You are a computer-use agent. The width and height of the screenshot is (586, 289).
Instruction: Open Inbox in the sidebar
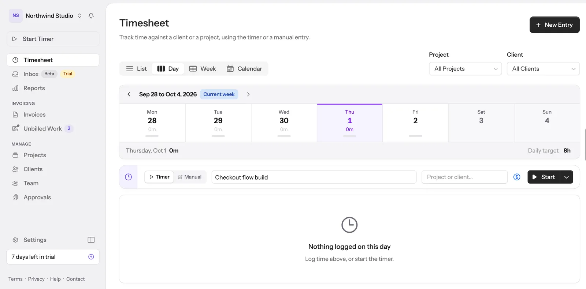click(x=53, y=74)
